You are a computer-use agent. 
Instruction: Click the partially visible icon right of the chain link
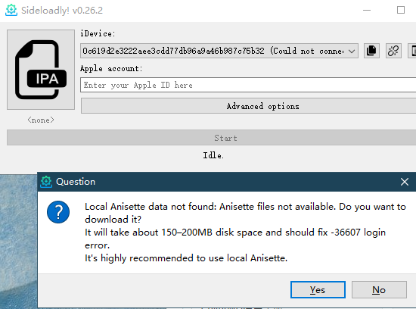(412, 51)
